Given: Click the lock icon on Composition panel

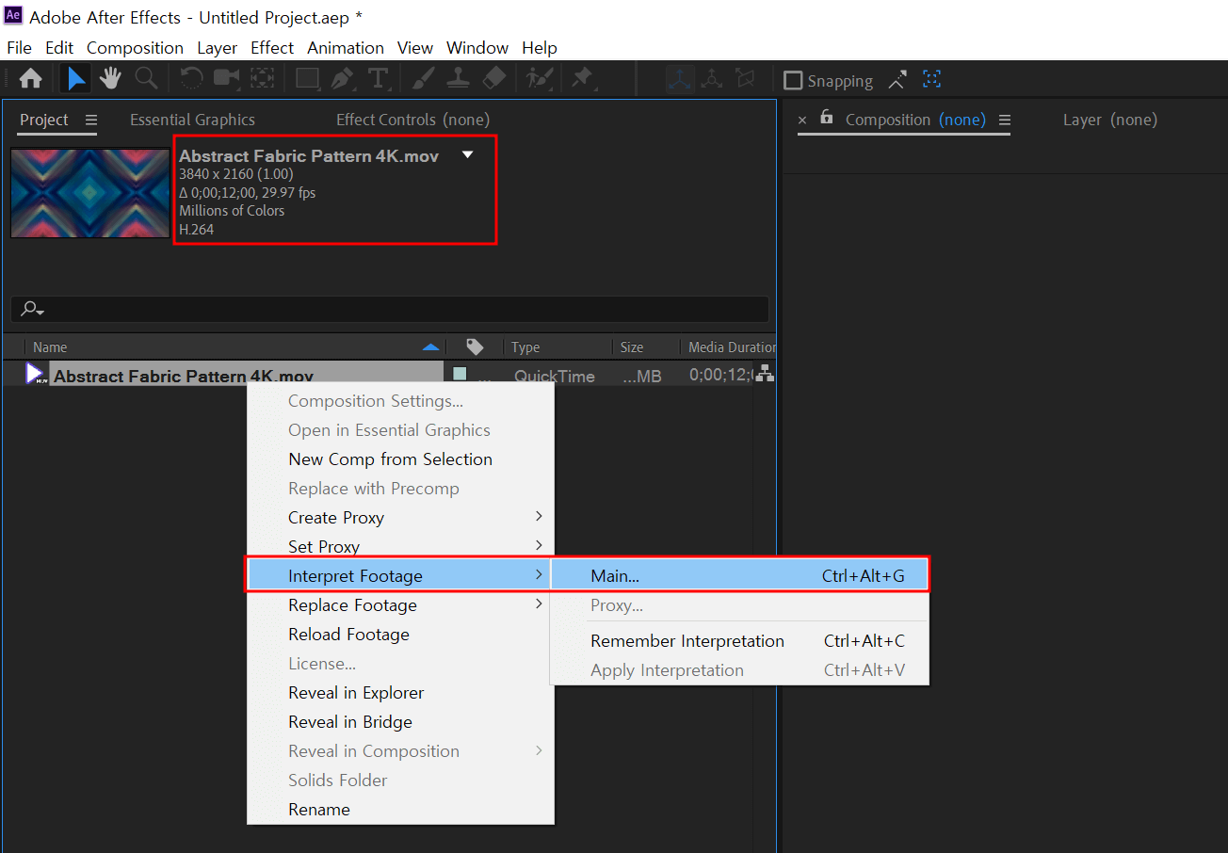Looking at the screenshot, I should pyautogui.click(x=827, y=118).
